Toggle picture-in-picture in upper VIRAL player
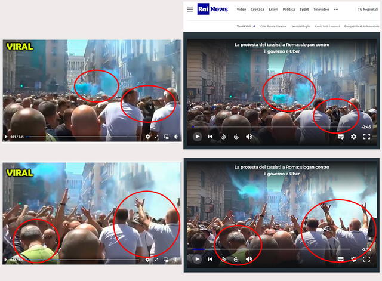 coord(166,137)
